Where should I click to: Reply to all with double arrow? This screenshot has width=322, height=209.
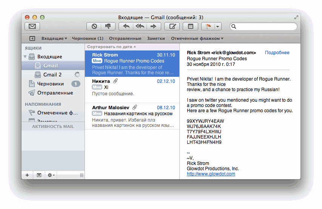pos(140,26)
